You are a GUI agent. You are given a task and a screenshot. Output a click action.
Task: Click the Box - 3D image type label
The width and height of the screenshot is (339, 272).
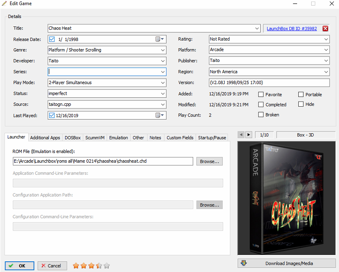pyautogui.click(x=306, y=135)
